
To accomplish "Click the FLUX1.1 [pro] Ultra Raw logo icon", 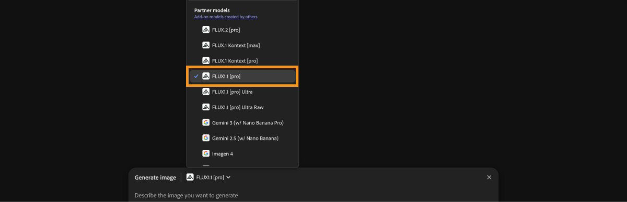I will pyautogui.click(x=206, y=107).
